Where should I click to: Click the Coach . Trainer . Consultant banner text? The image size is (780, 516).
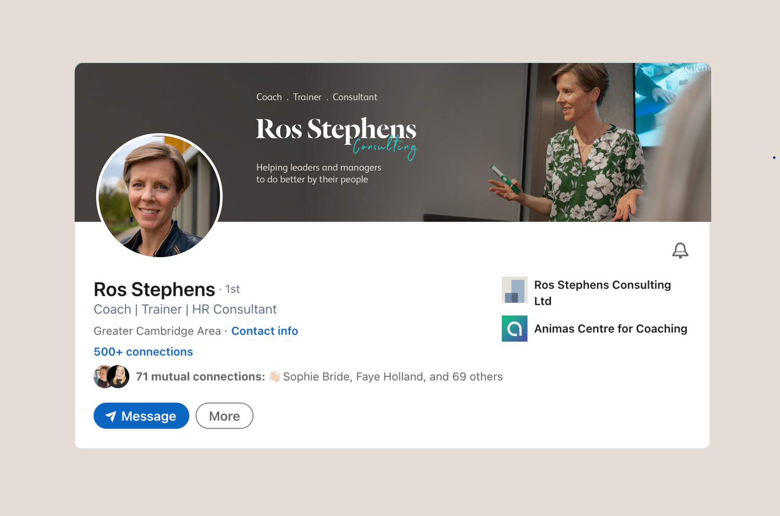(x=317, y=97)
